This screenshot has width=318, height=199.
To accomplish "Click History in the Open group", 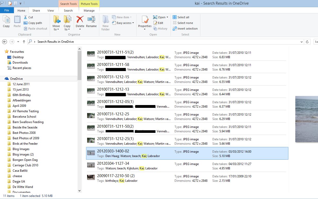I will tap(160, 29).
